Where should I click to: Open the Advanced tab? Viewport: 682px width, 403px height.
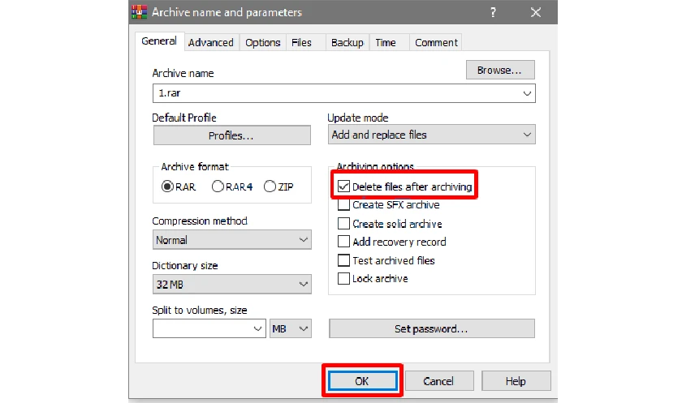tap(211, 42)
